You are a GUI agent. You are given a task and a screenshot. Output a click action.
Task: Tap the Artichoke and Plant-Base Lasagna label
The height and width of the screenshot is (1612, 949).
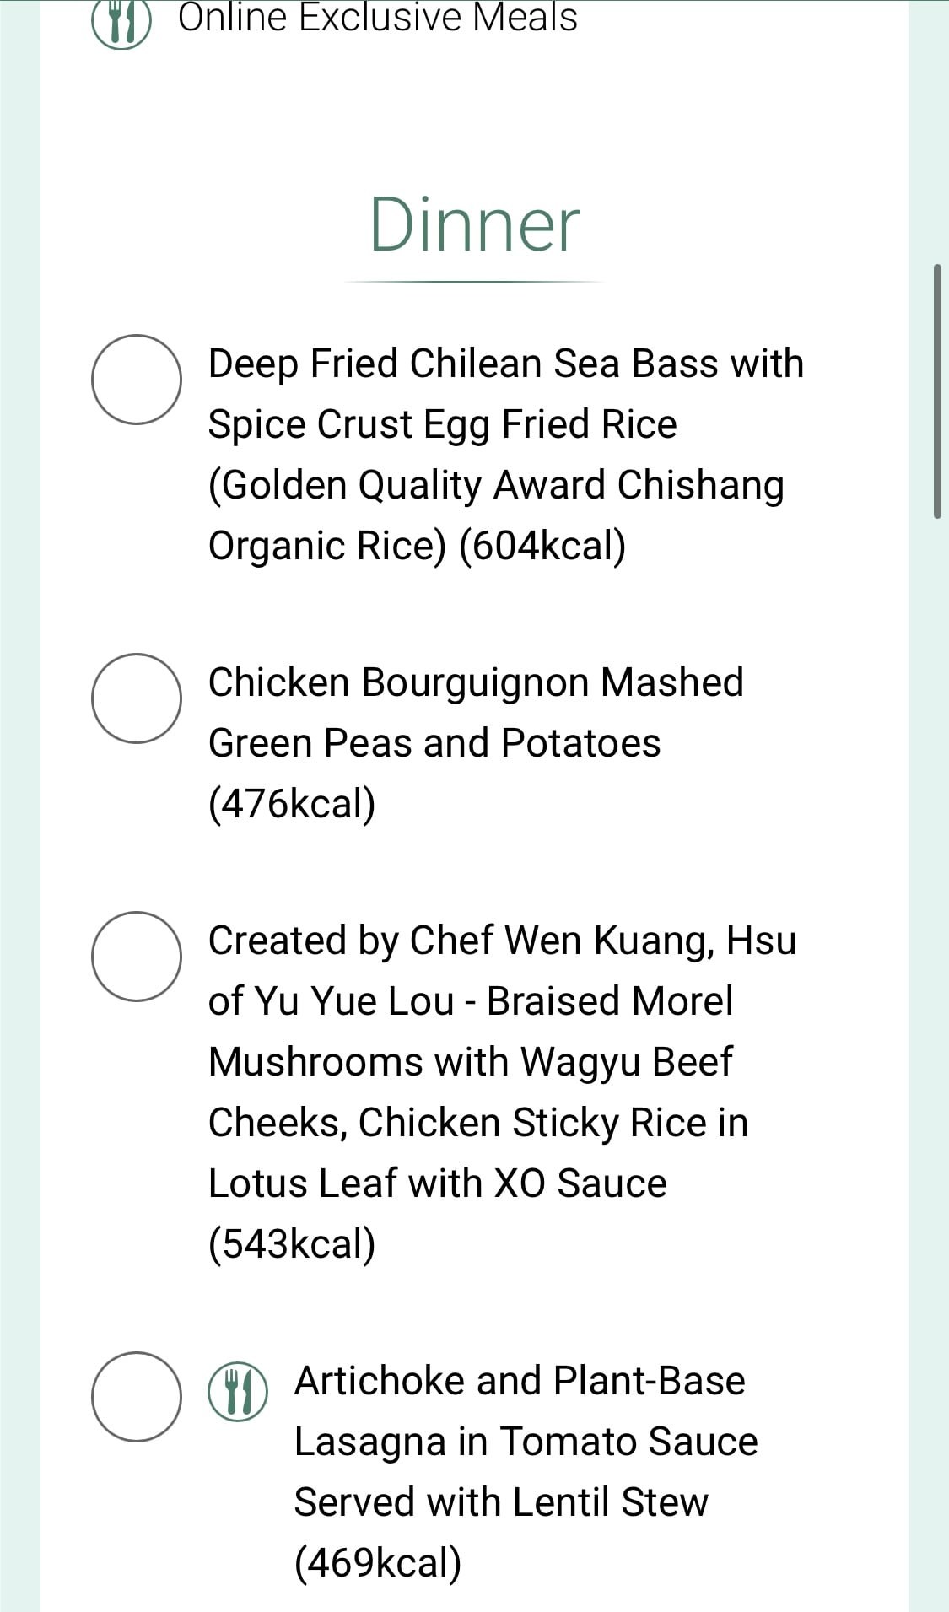pos(526,1471)
